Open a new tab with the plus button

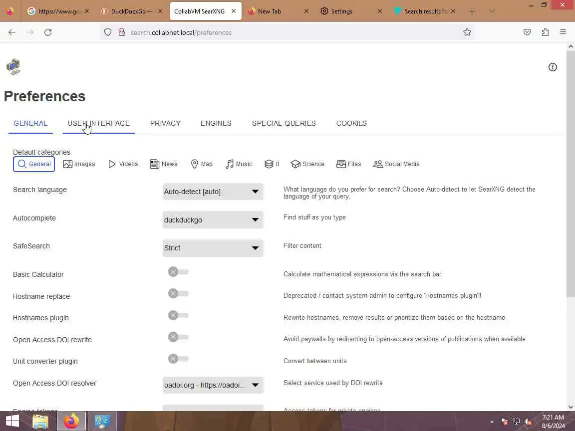(x=472, y=11)
